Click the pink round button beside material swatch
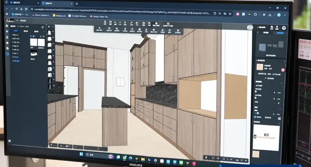This screenshot has height=167, width=311. (x=283, y=70)
